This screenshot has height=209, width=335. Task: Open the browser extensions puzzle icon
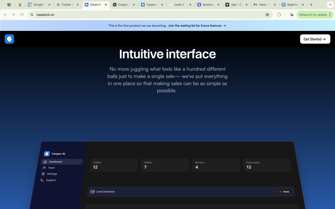pos(279,14)
